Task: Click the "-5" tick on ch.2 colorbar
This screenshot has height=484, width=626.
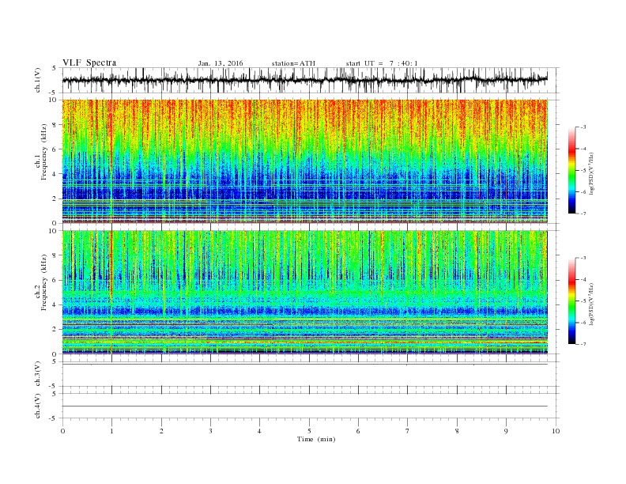Action: [583, 301]
